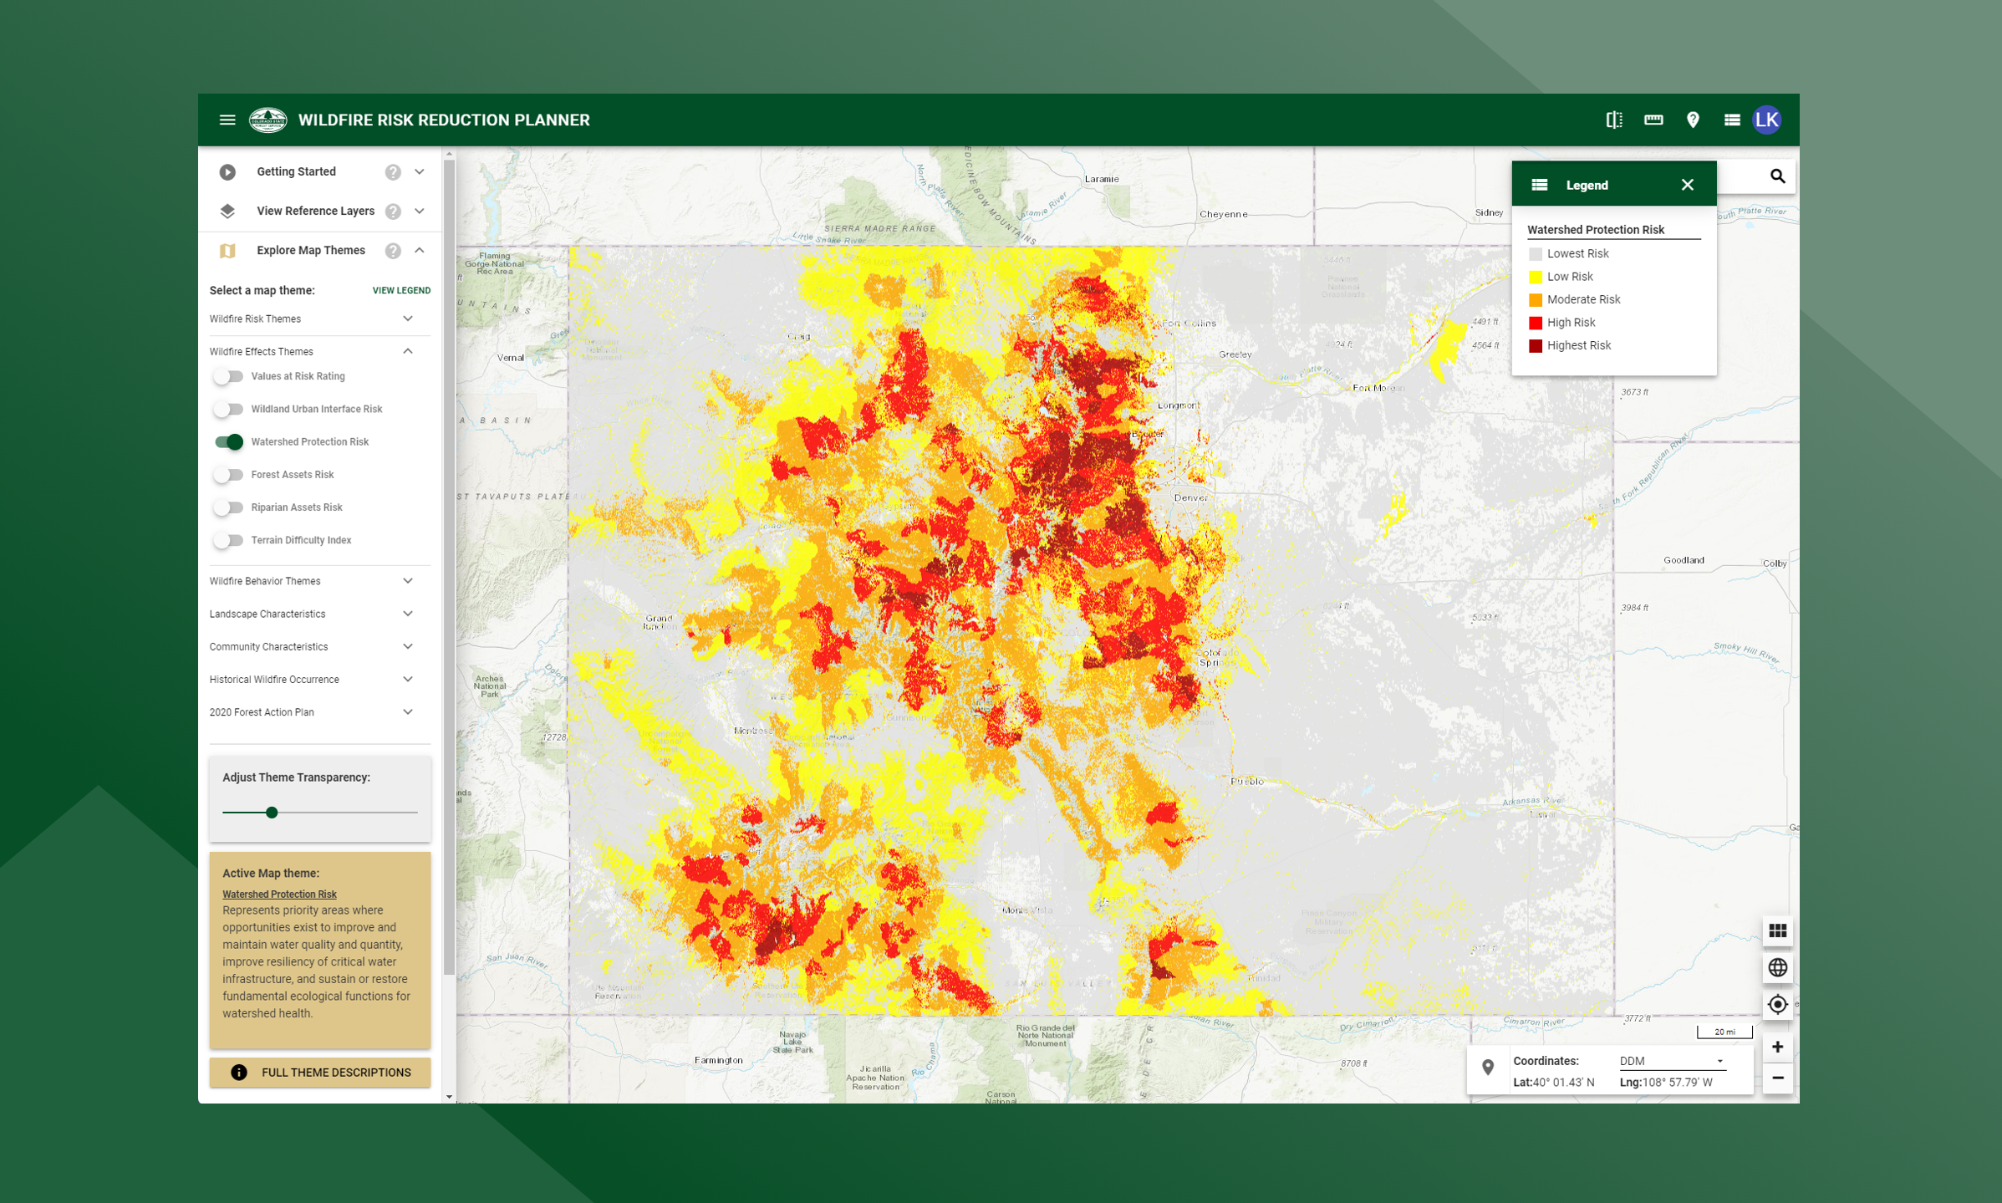2002x1203 pixels.
Task: Click the sidebar vertical scrollbar
Action: pos(450,568)
